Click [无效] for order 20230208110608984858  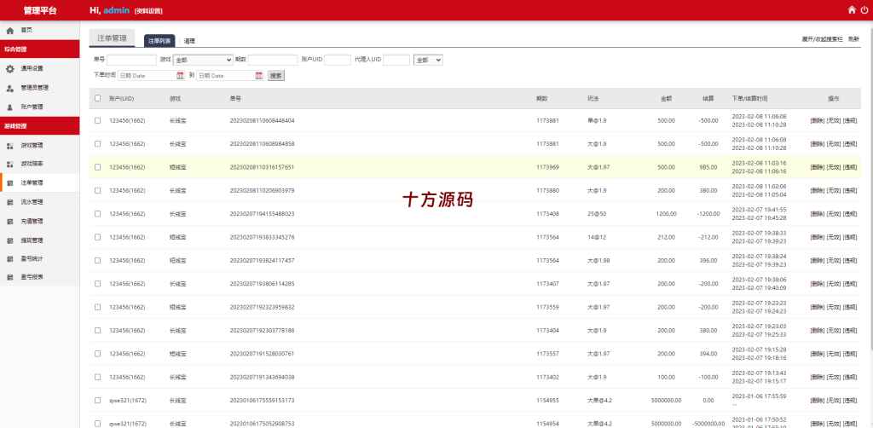click(833, 143)
